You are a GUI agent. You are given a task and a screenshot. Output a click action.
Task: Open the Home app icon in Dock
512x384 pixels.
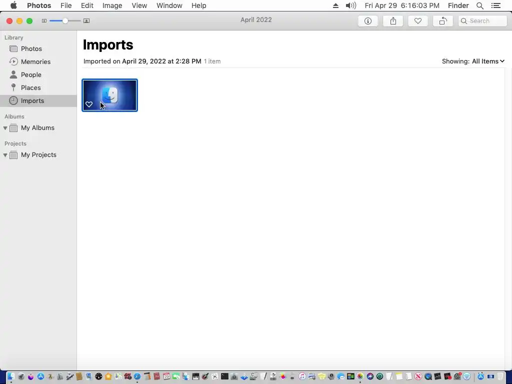pyautogui.click(x=108, y=376)
